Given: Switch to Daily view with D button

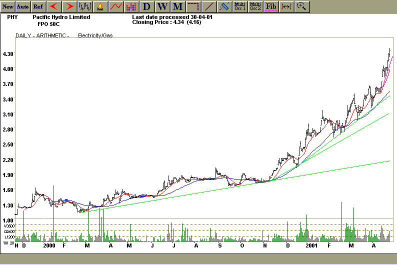Looking at the screenshot, I should point(146,6).
